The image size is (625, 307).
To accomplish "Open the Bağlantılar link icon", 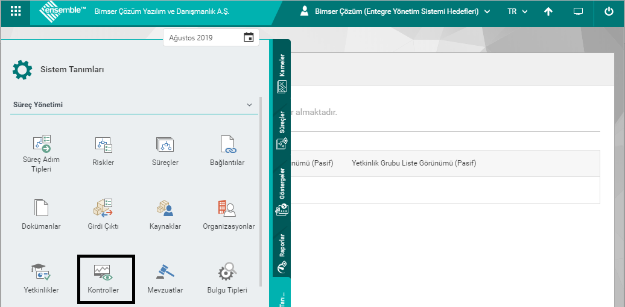I will click(227, 144).
